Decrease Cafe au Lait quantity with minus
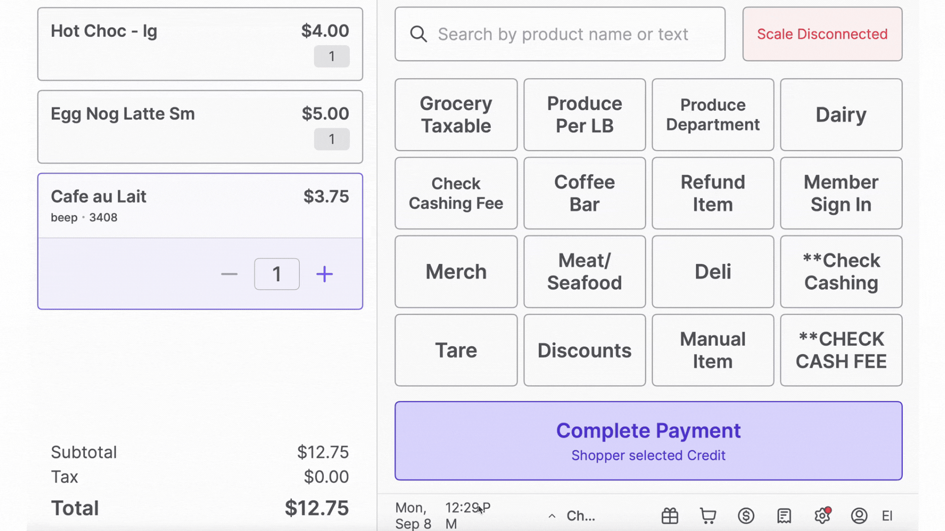Image resolution: width=945 pixels, height=531 pixels. tap(229, 274)
